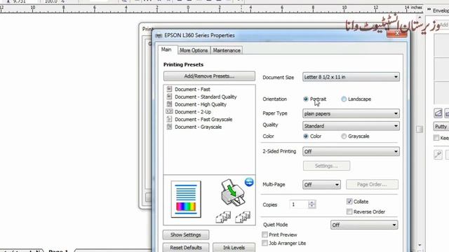Click the Page Order button

pos(372,184)
